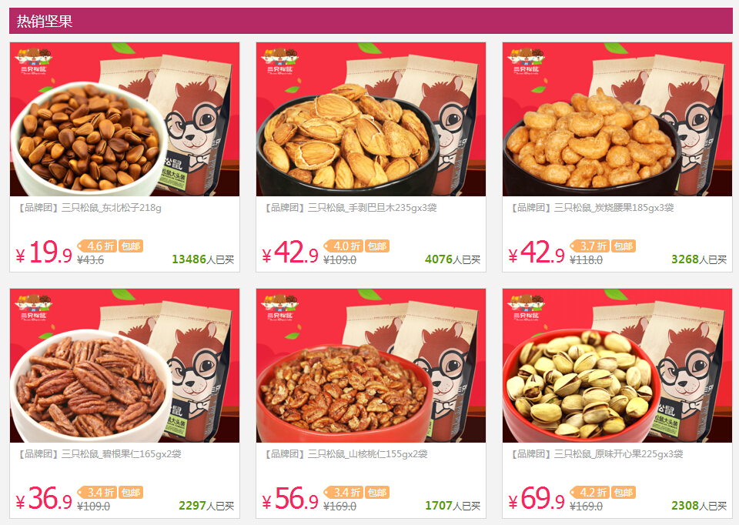
Task: Click the 4.2折 discount tag
Action: coord(590,493)
